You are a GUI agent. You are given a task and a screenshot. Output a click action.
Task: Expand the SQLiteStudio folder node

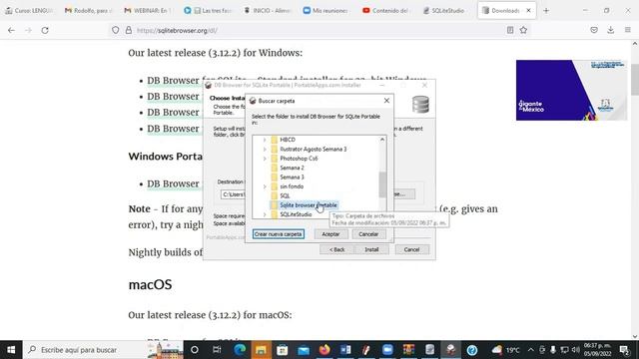[x=265, y=214]
